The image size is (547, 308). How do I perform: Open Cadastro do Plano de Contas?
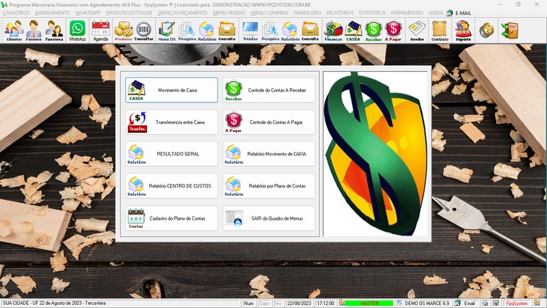click(172, 218)
